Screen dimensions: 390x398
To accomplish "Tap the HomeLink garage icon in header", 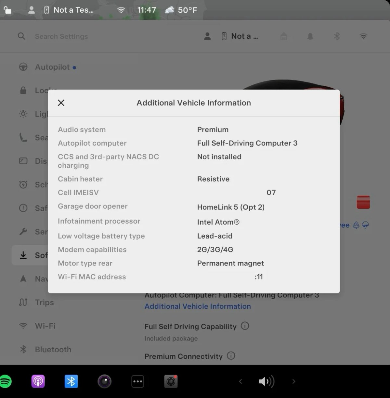I will tap(284, 36).
